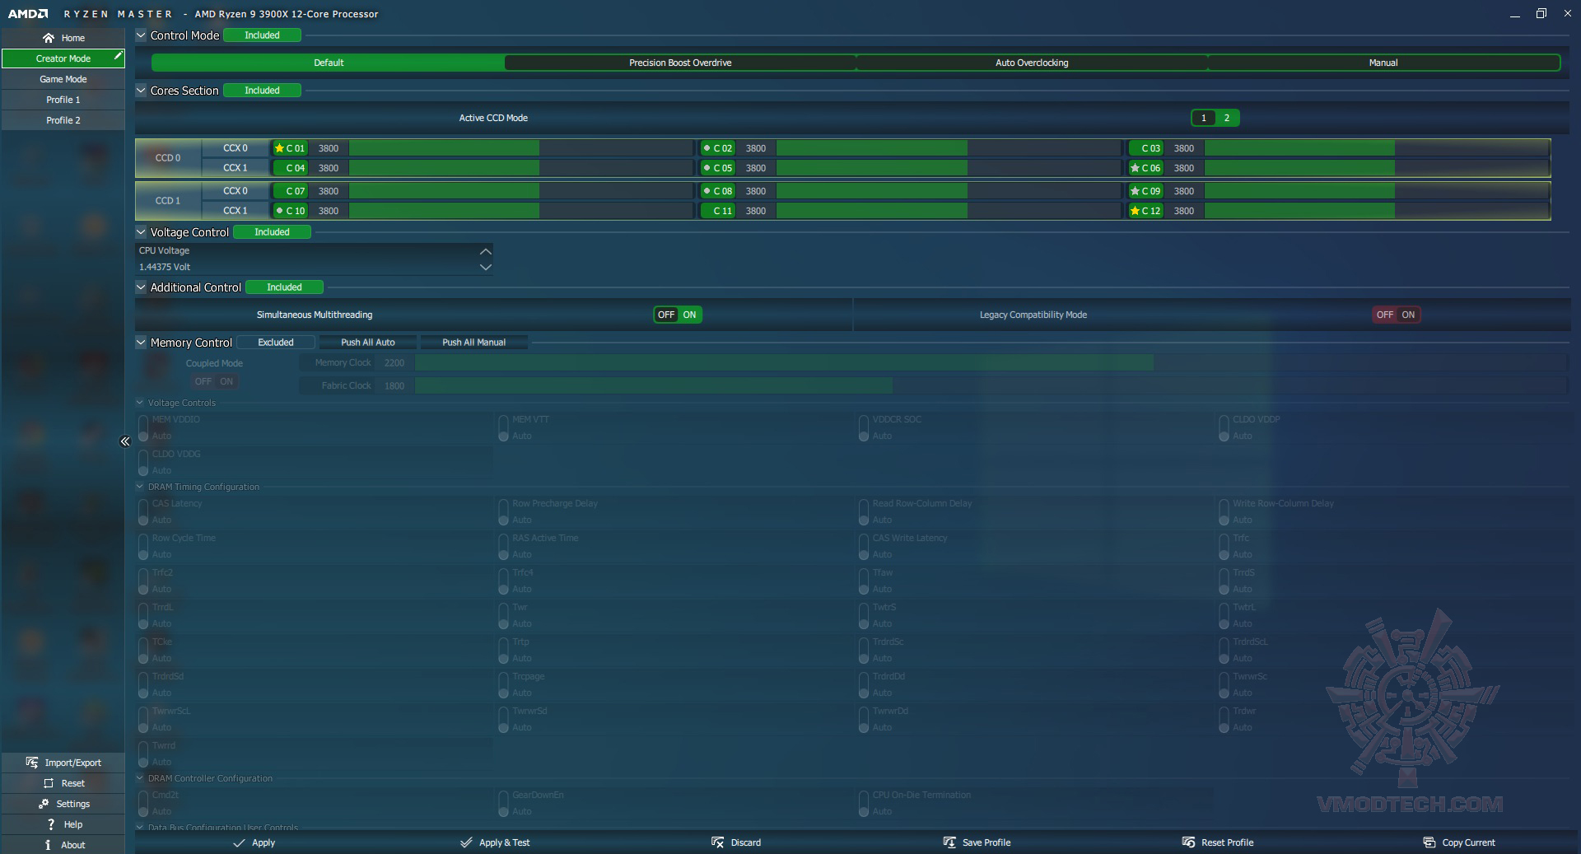Screen dimensions: 1581x854
Task: Click the Reset Profile icon
Action: (1188, 842)
